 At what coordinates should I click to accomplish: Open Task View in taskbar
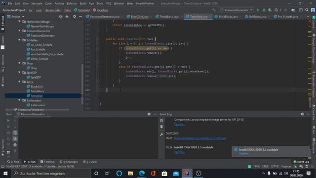pos(108,174)
